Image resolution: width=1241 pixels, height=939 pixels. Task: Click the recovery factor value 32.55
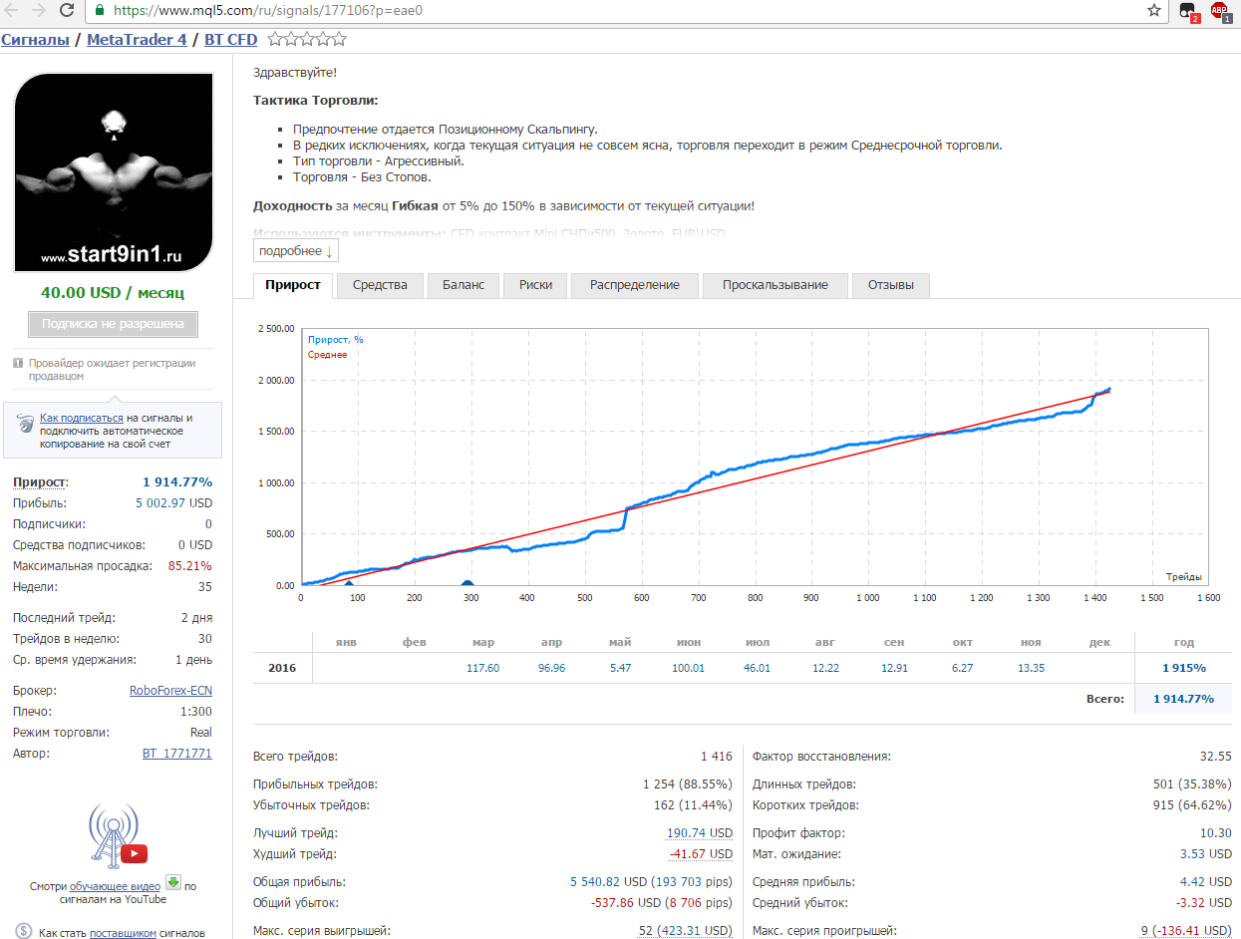click(x=1216, y=757)
